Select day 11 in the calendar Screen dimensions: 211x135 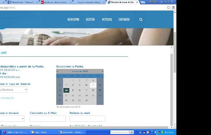(x=93, y=85)
